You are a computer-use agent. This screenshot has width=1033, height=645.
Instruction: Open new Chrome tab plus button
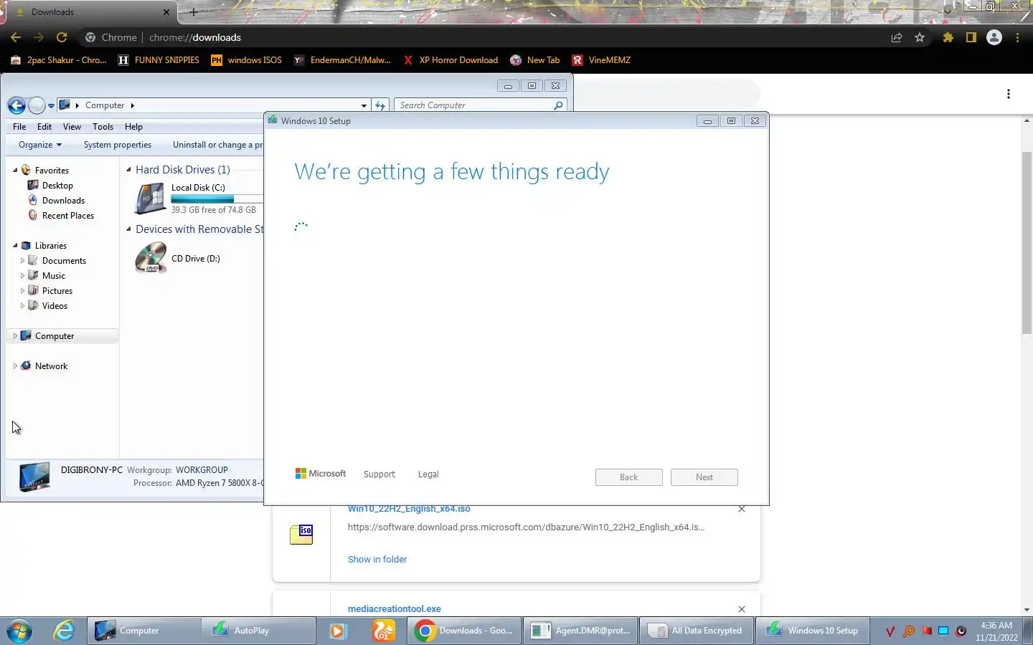[193, 12]
